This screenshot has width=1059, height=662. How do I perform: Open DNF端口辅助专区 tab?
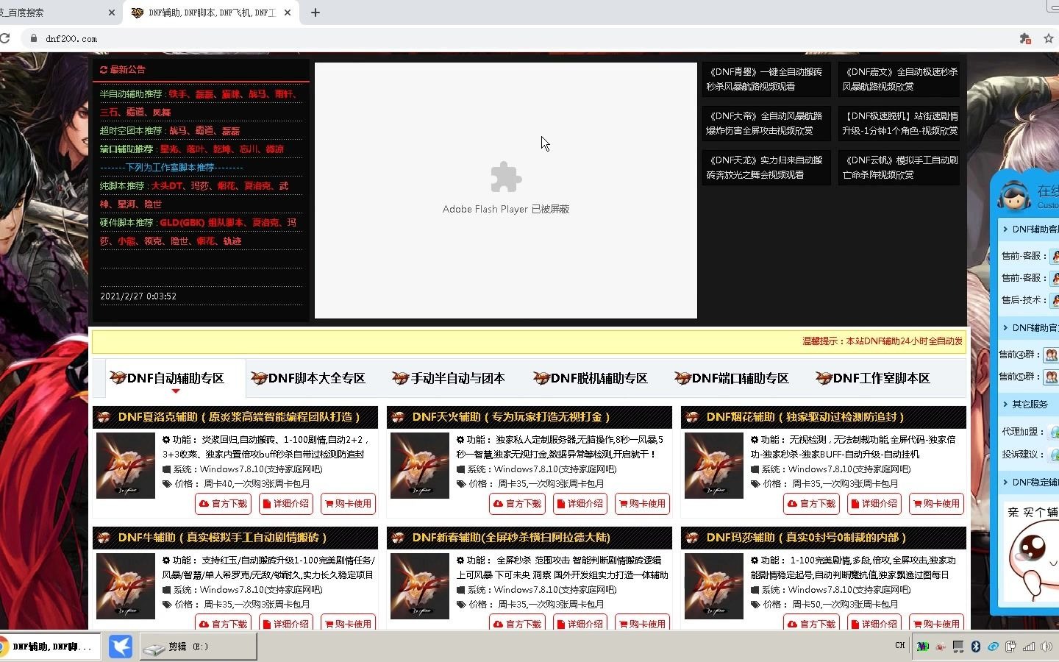click(732, 378)
